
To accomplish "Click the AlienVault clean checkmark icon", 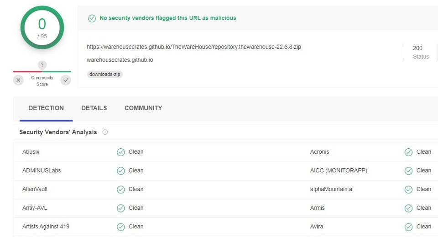I will coord(121,189).
